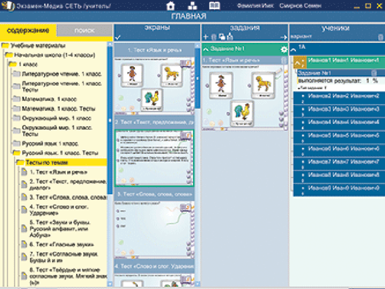This screenshot has height=289, width=385.
Task: Collapse Начальная школа (1-4 классы) folder
Action: click(x=9, y=55)
